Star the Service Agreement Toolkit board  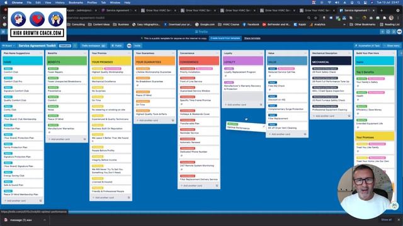(x=75, y=46)
